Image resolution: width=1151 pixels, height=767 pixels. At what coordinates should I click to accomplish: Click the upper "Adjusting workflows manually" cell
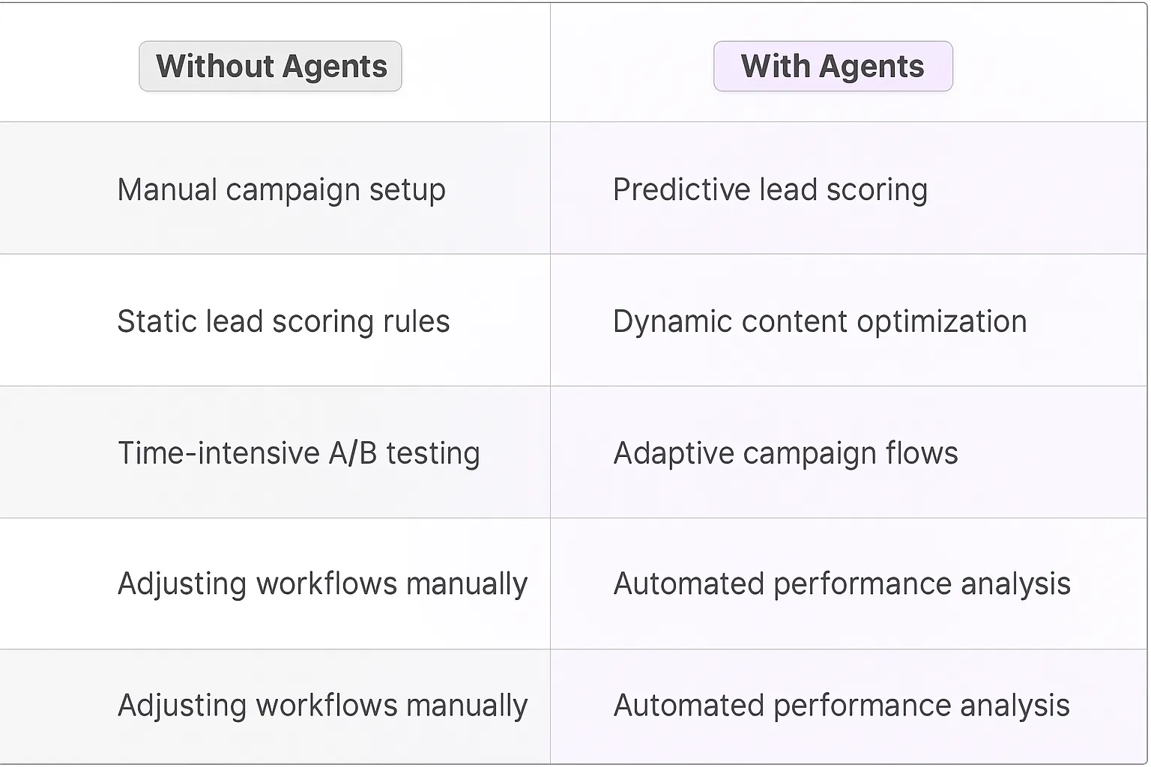(x=322, y=583)
